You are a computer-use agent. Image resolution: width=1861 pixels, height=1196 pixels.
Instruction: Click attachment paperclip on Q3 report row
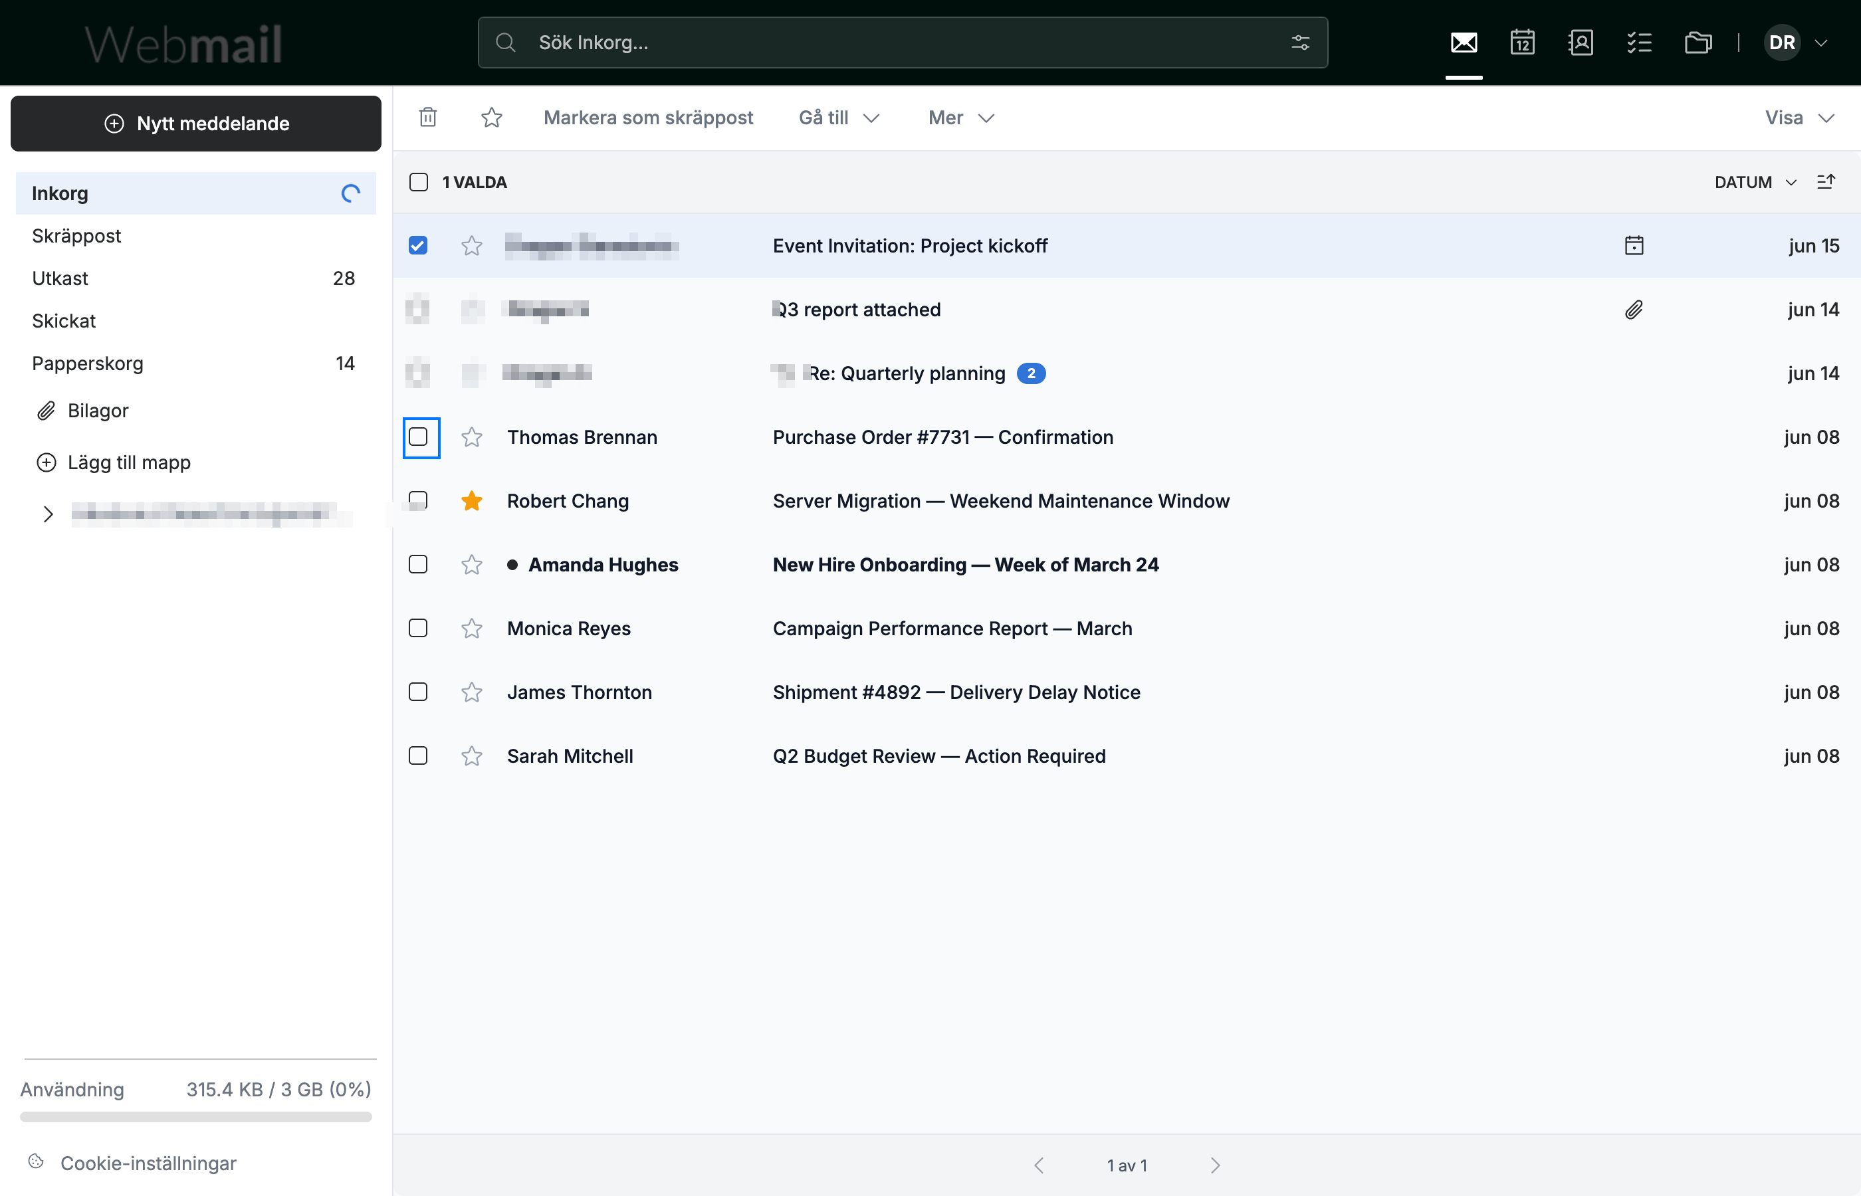click(1634, 310)
